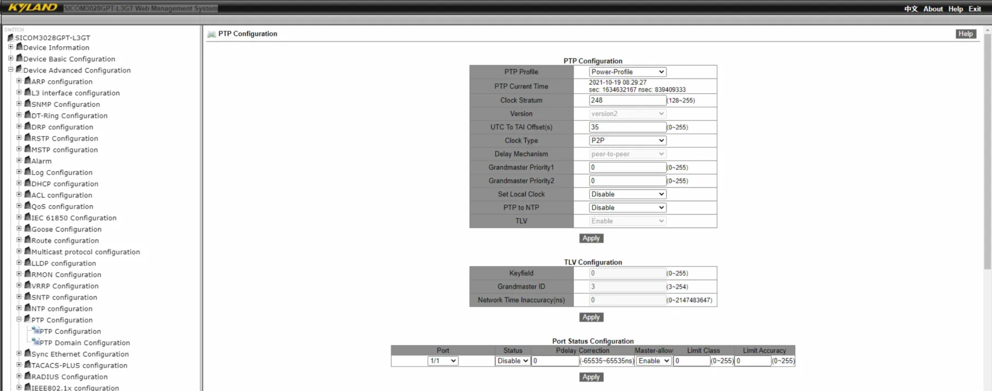Click the Grandmaster Priority1 input field
The width and height of the screenshot is (992, 391).
628,167
